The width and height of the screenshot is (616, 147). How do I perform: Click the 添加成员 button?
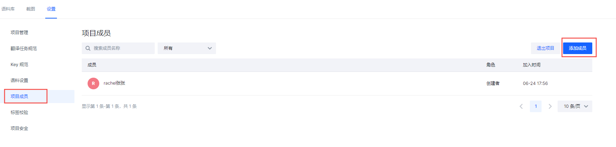coord(577,48)
